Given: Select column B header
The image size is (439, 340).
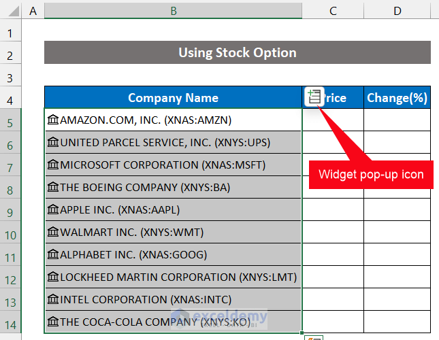Looking at the screenshot, I should (174, 10).
